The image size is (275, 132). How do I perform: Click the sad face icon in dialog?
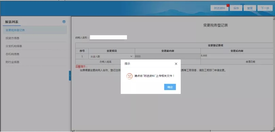[x=129, y=76]
